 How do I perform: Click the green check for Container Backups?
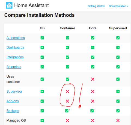pyautogui.click(x=67, y=111)
